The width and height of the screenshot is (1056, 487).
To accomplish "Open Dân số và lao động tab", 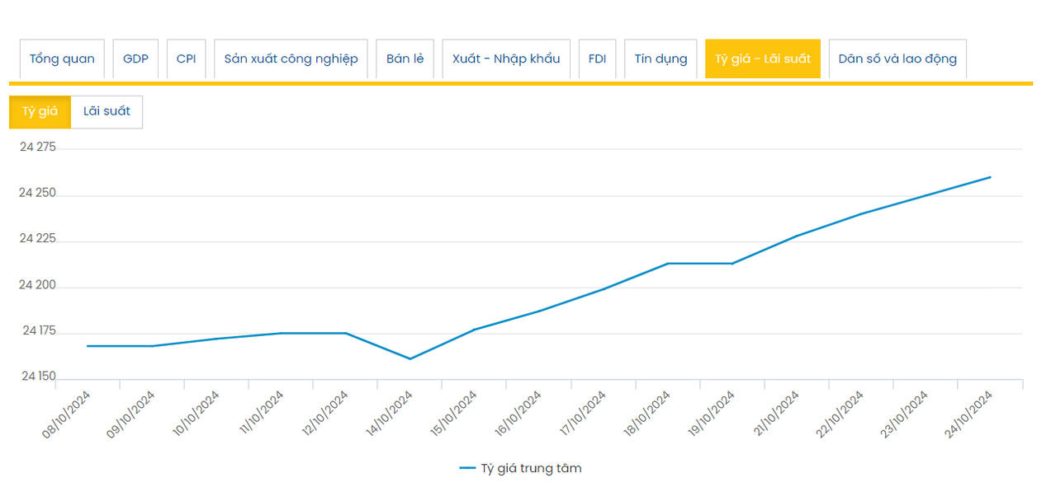I will tap(897, 59).
